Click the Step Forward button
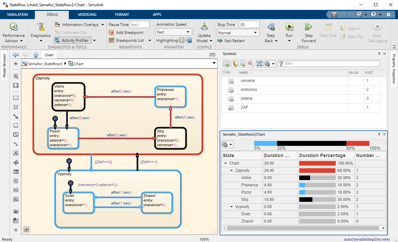 pos(308,33)
